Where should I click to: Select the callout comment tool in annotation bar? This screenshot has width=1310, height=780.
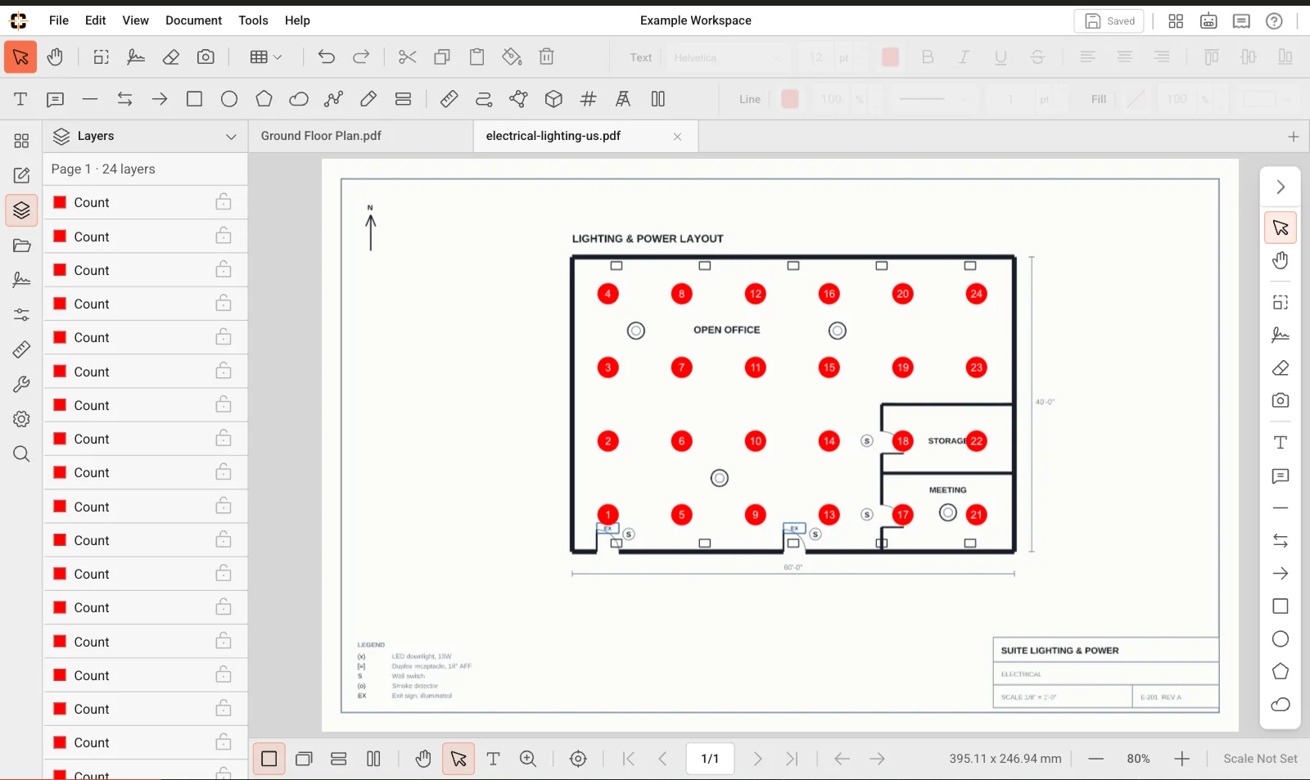(55, 99)
